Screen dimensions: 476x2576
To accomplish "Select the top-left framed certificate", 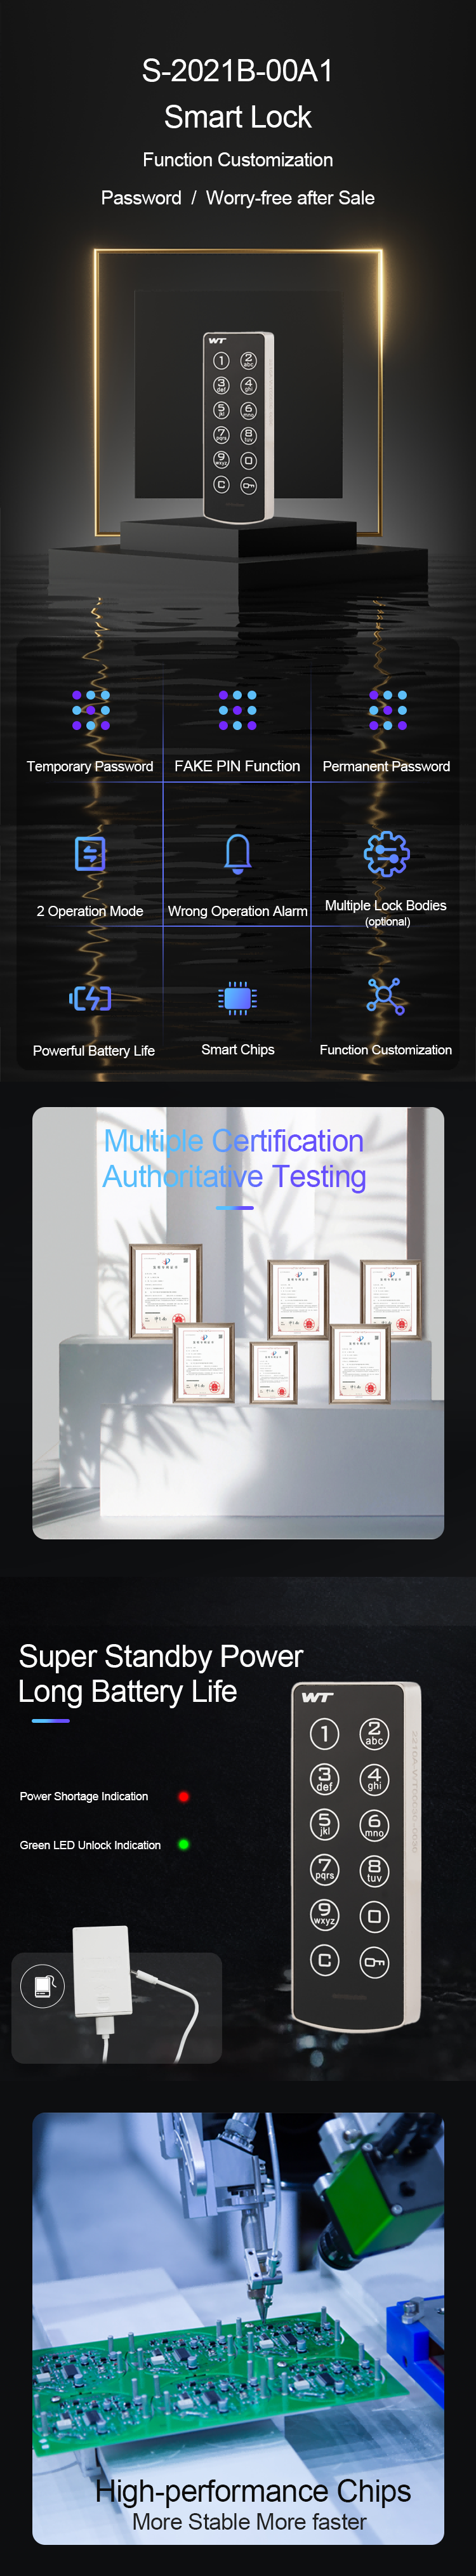I will click(165, 1289).
